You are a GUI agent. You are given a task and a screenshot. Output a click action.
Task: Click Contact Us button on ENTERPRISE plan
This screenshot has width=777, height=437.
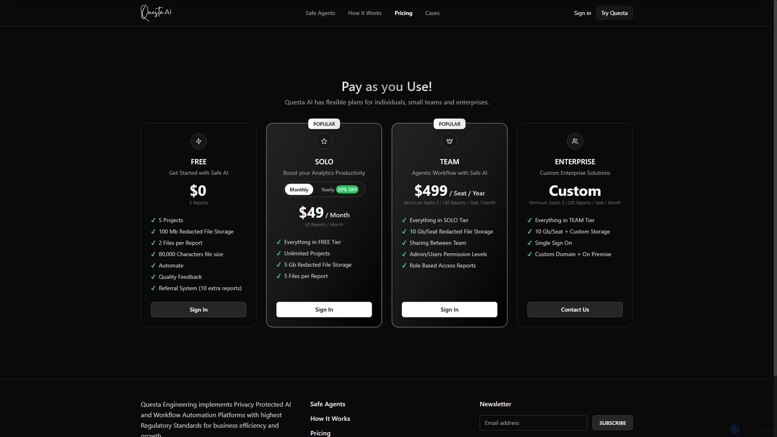(575, 310)
